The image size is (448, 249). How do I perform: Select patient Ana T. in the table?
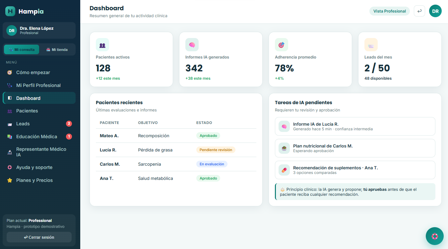(106, 178)
